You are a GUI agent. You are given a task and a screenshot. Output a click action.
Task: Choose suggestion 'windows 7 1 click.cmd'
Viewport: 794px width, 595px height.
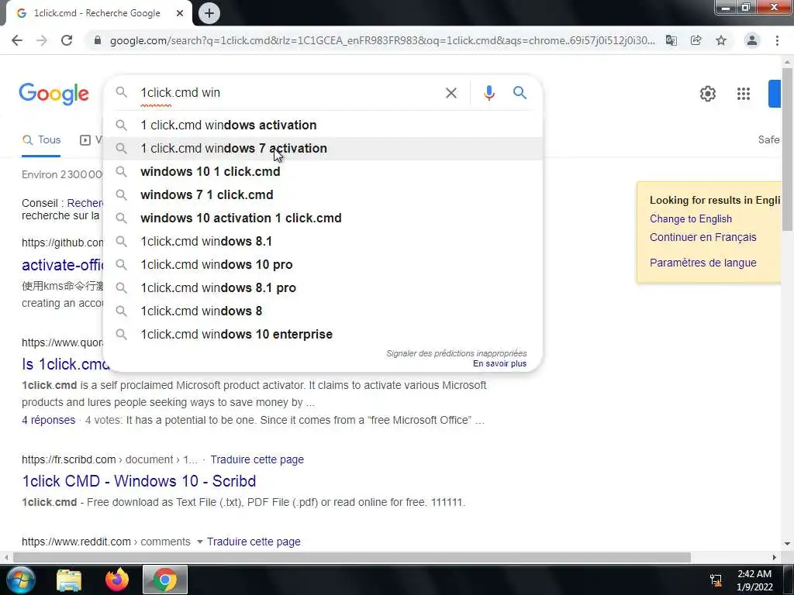coord(323,194)
